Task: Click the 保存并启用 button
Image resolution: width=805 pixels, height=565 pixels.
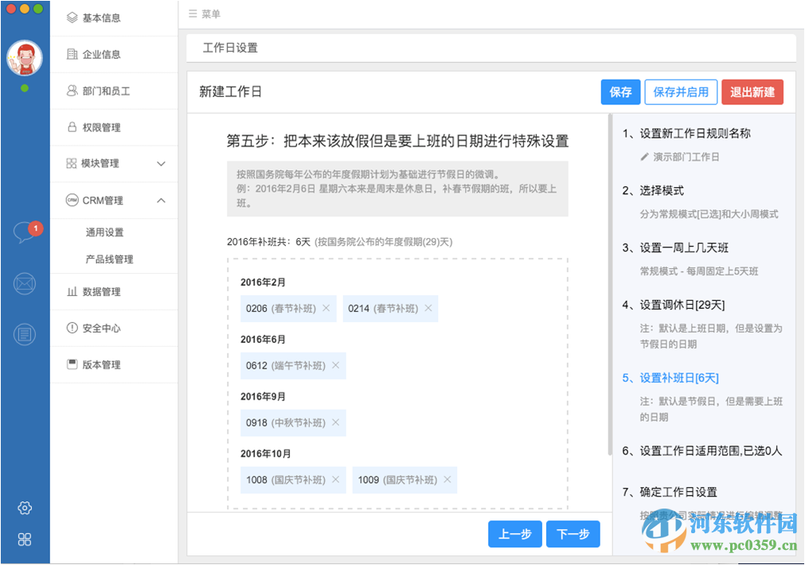Action: coord(681,92)
